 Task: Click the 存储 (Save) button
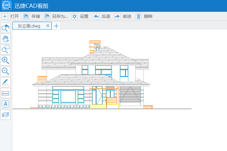pos(32,16)
